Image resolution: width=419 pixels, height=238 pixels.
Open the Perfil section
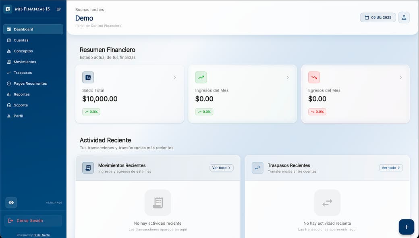[19, 116]
